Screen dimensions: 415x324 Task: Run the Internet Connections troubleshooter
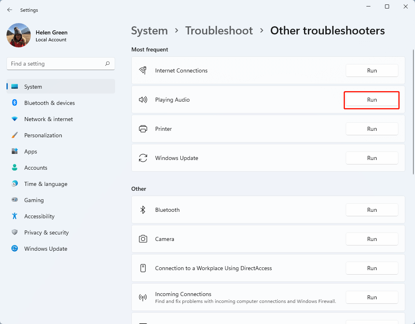(x=372, y=70)
